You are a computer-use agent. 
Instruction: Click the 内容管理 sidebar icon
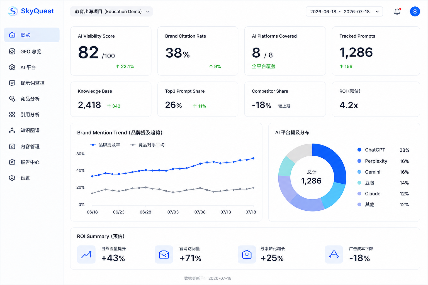tap(12, 146)
